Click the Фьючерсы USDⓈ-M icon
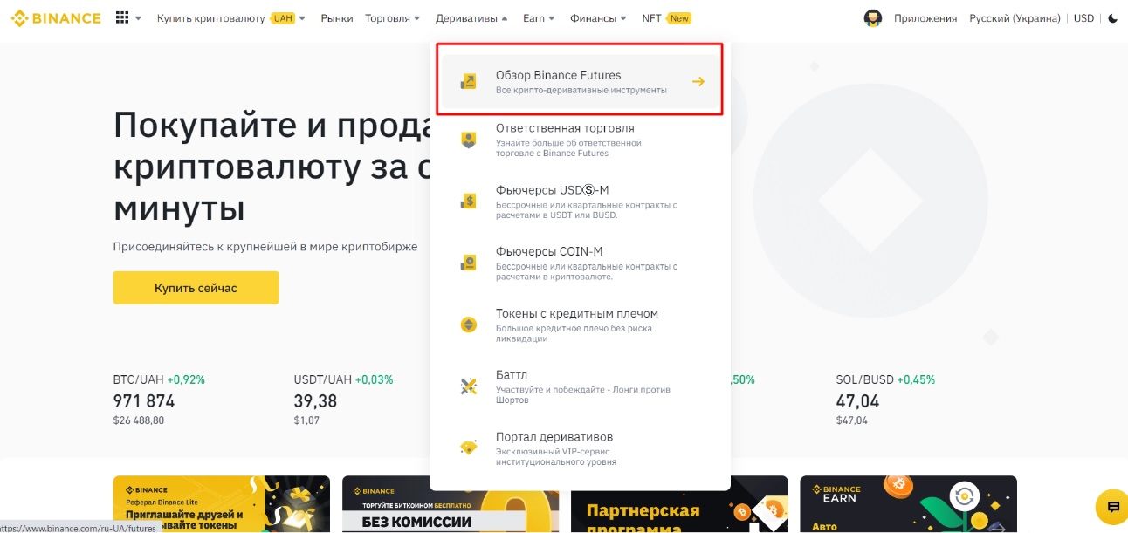1128x533 pixels. pyautogui.click(x=469, y=202)
